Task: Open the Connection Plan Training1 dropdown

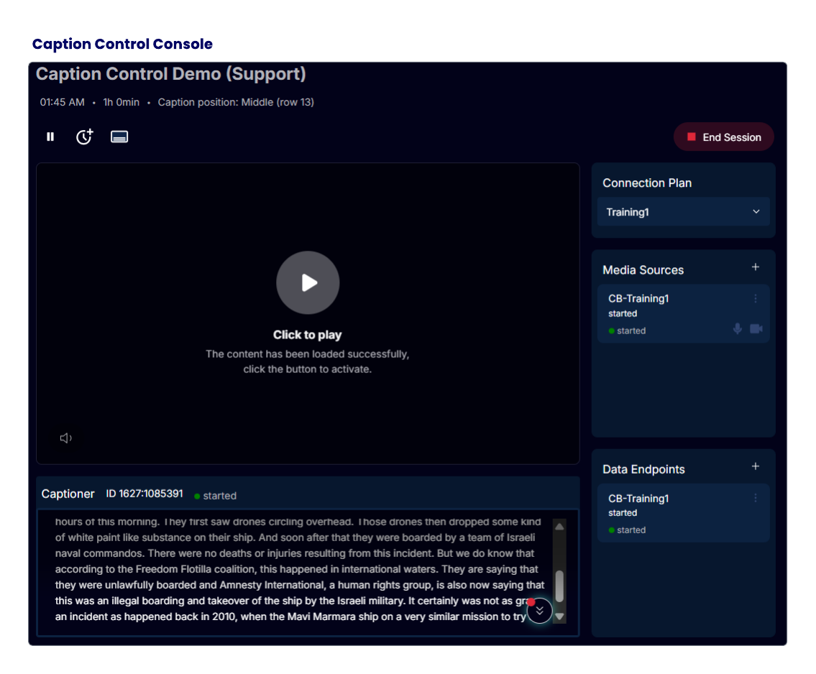Action: tap(683, 212)
